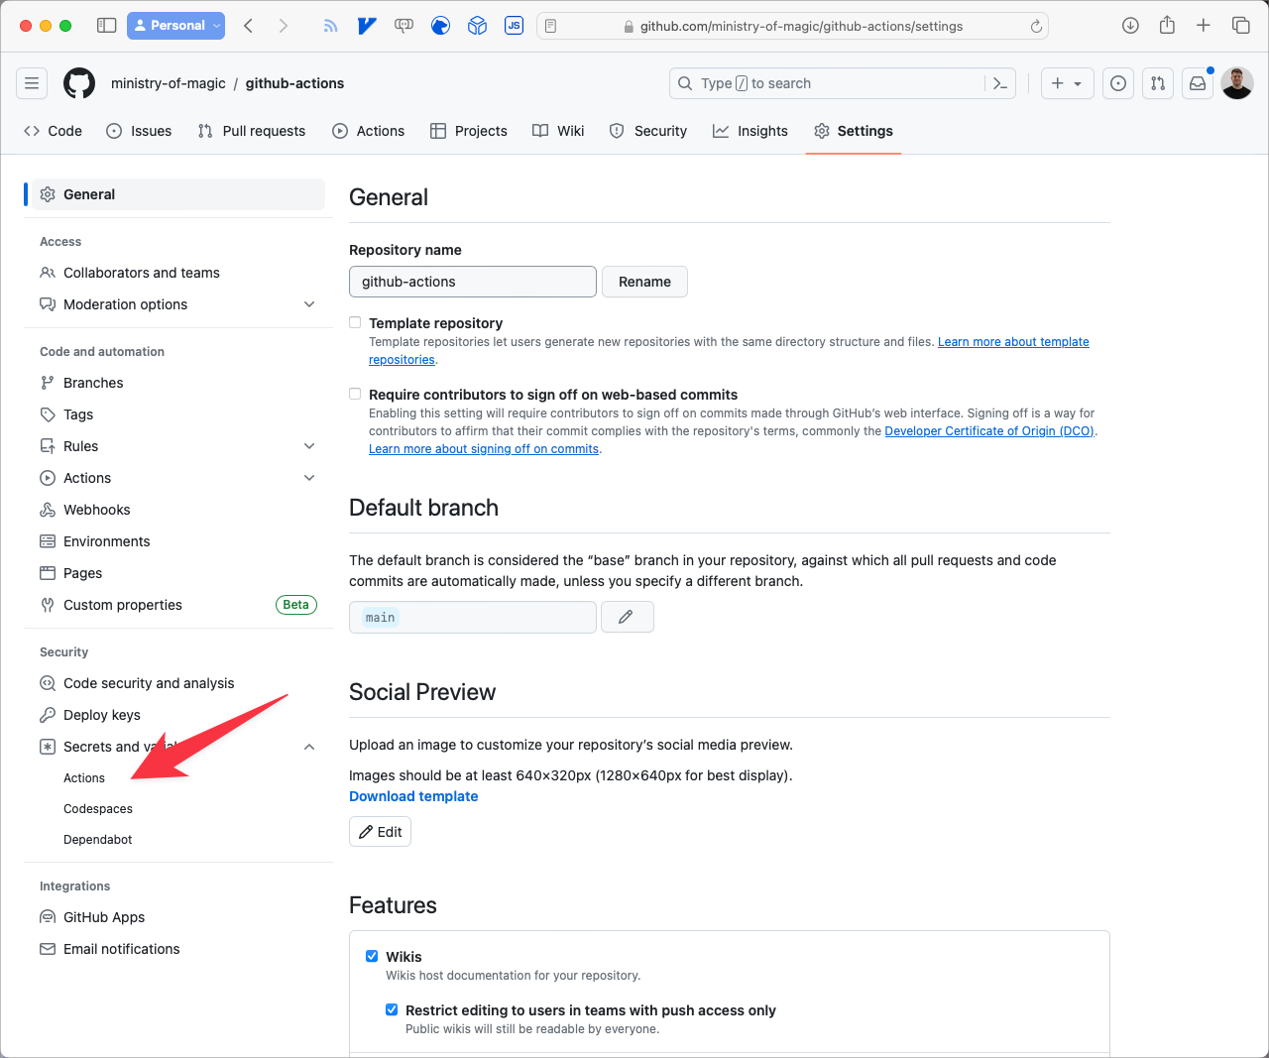Viewport: 1269px width, 1058px height.
Task: Uncheck the Wikis feature checkbox
Action: 372,956
